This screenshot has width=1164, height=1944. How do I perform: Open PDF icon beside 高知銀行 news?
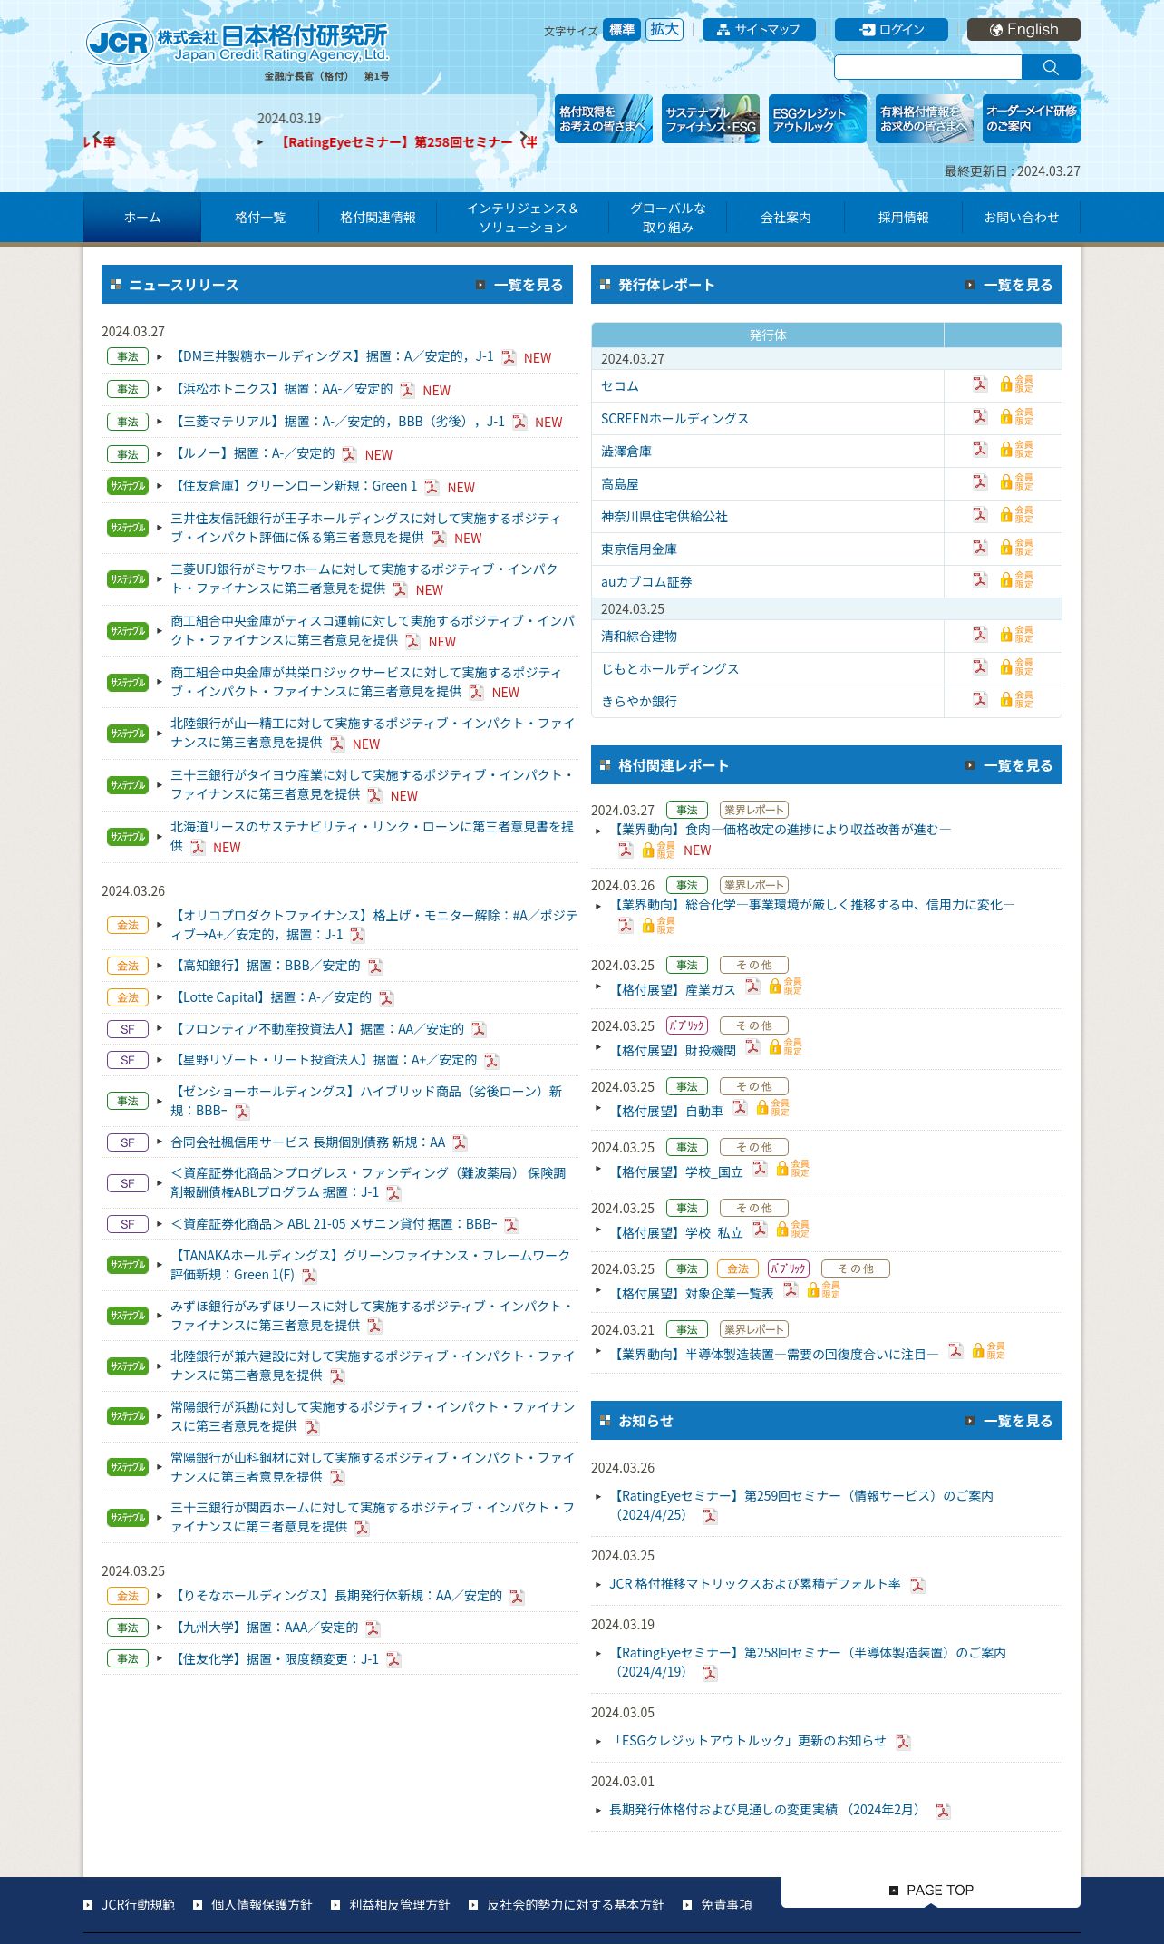pos(375,967)
